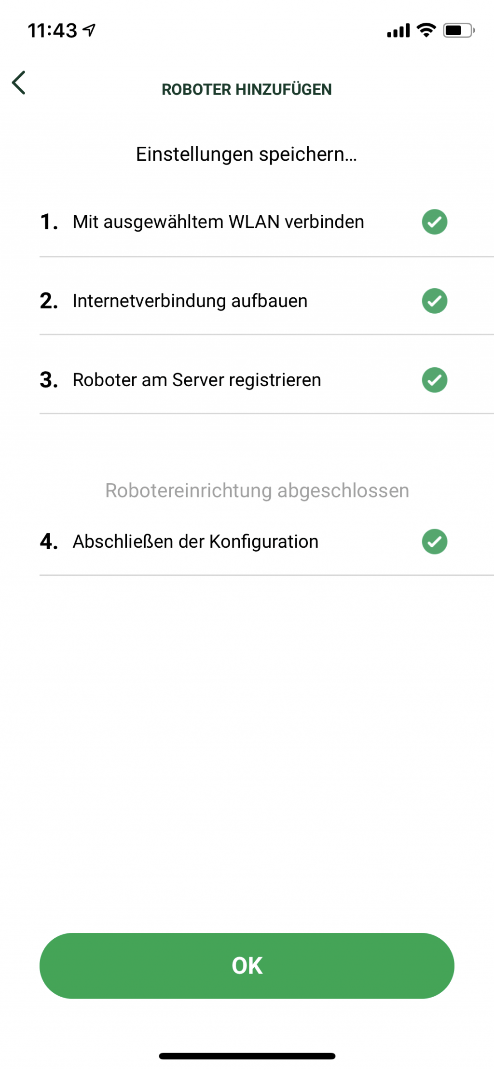
Task: Tap the Einstellungen speichern heading
Action: [247, 154]
